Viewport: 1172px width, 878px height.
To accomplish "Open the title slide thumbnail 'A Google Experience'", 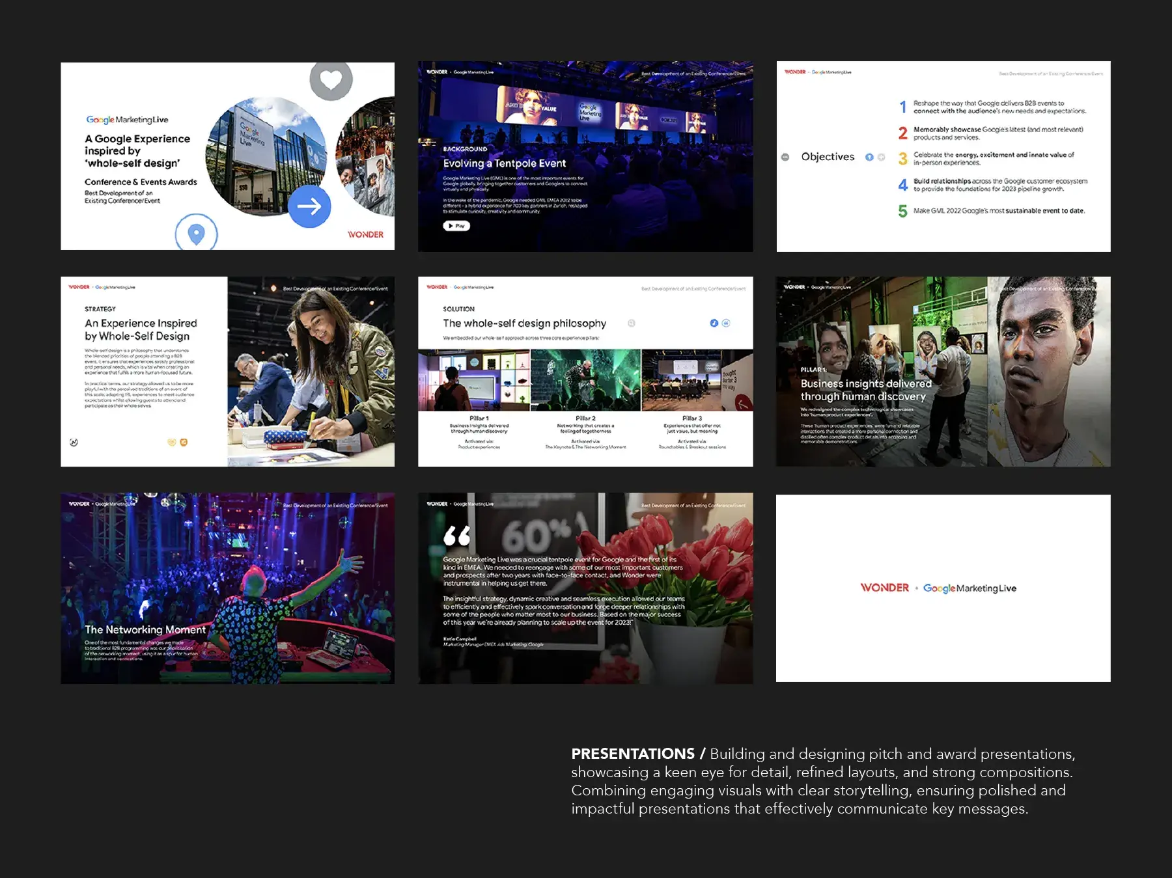I will click(x=227, y=156).
